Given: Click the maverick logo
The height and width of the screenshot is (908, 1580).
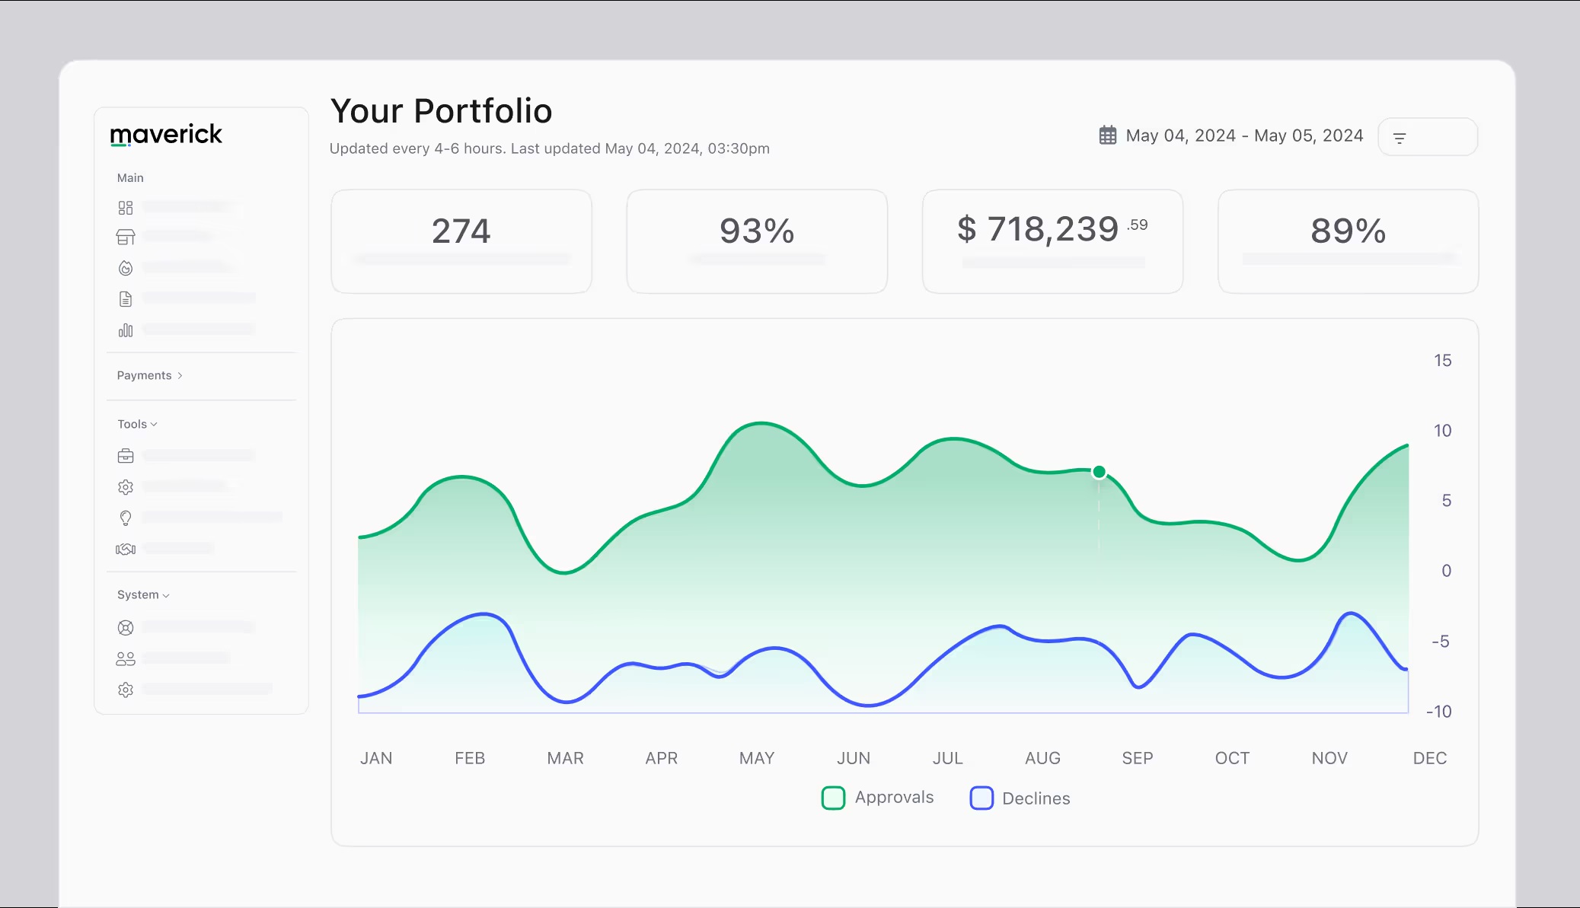Looking at the screenshot, I should tap(166, 135).
